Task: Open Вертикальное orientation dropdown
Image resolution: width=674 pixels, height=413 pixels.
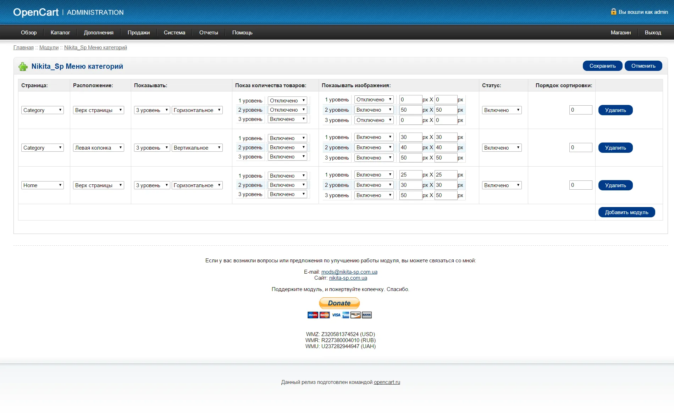Action: (197, 148)
